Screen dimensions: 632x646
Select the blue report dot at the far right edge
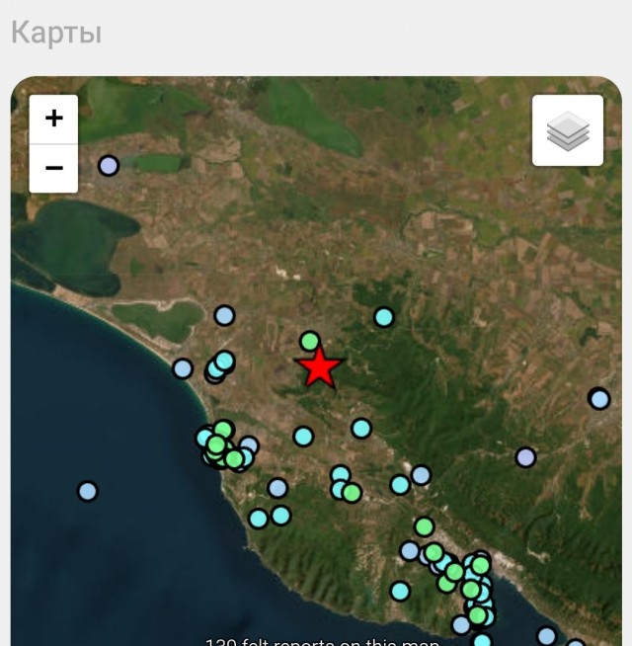[599, 399]
